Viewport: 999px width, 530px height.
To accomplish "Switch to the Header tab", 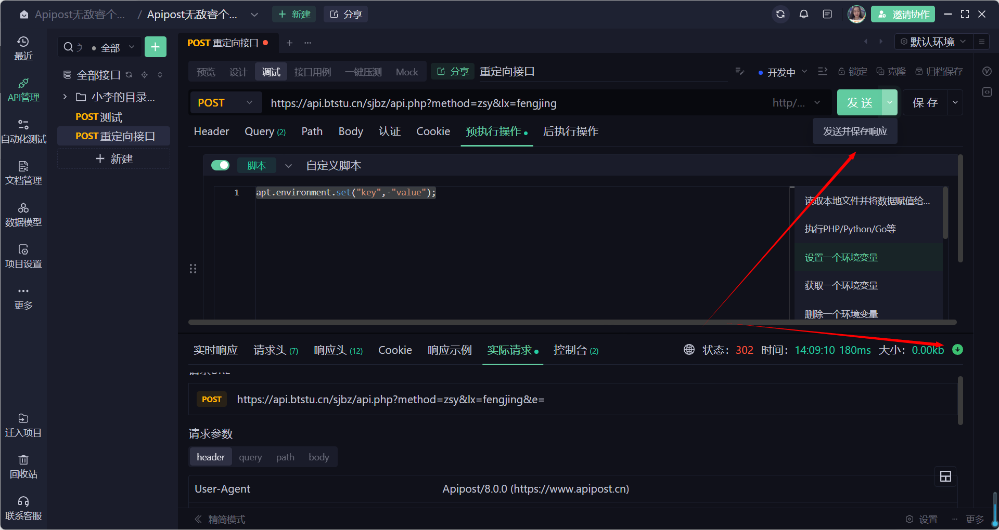I will point(211,131).
